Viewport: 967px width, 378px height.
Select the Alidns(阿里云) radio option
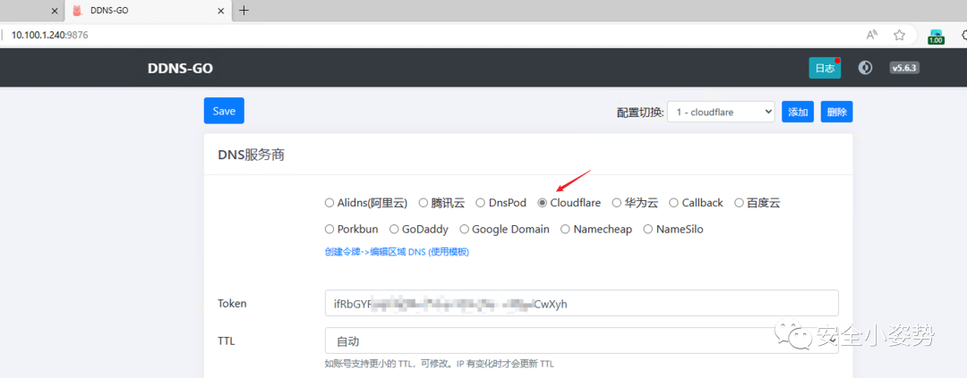[x=329, y=203]
